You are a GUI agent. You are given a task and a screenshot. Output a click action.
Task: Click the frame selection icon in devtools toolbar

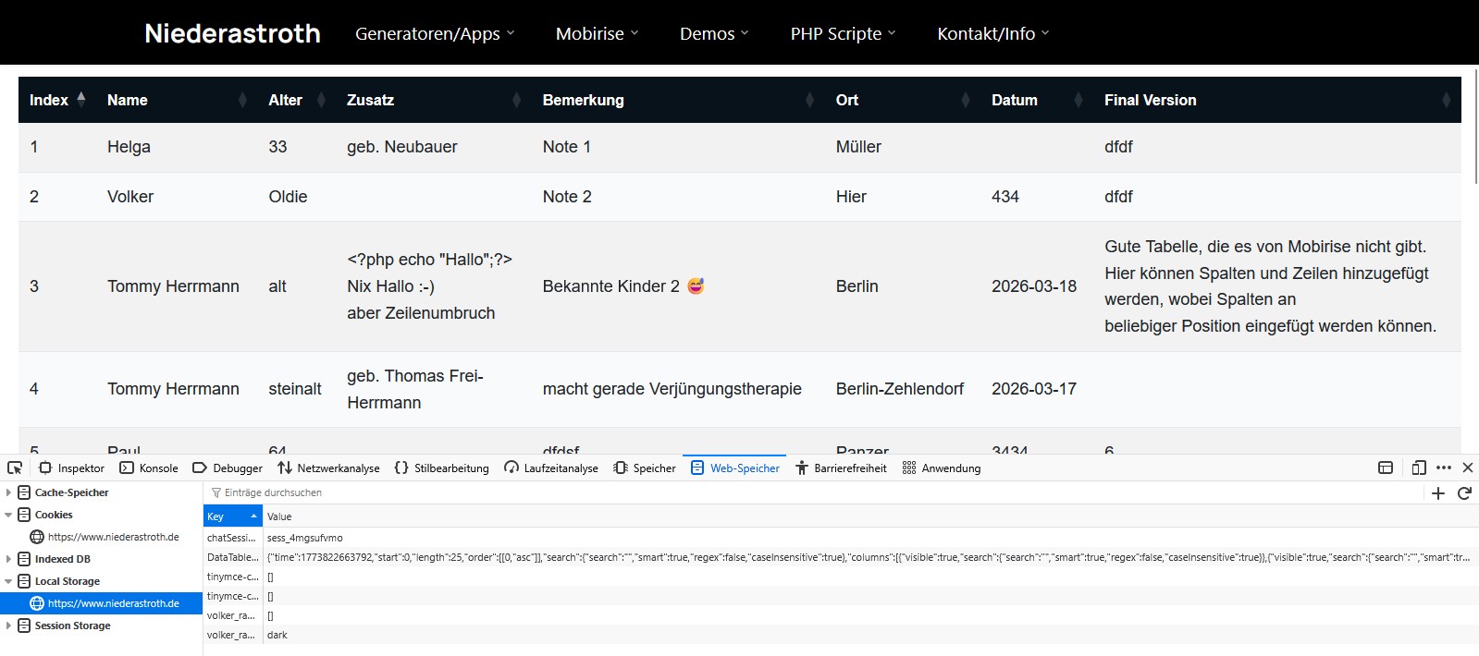point(1386,468)
